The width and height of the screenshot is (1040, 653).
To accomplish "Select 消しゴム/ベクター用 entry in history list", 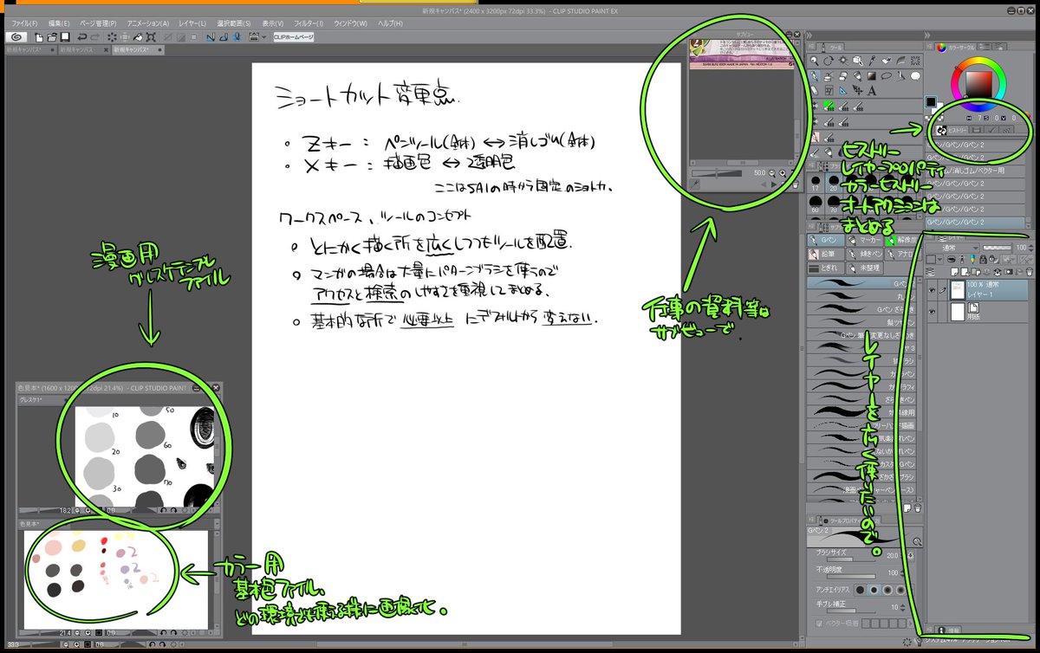I will click(975, 171).
